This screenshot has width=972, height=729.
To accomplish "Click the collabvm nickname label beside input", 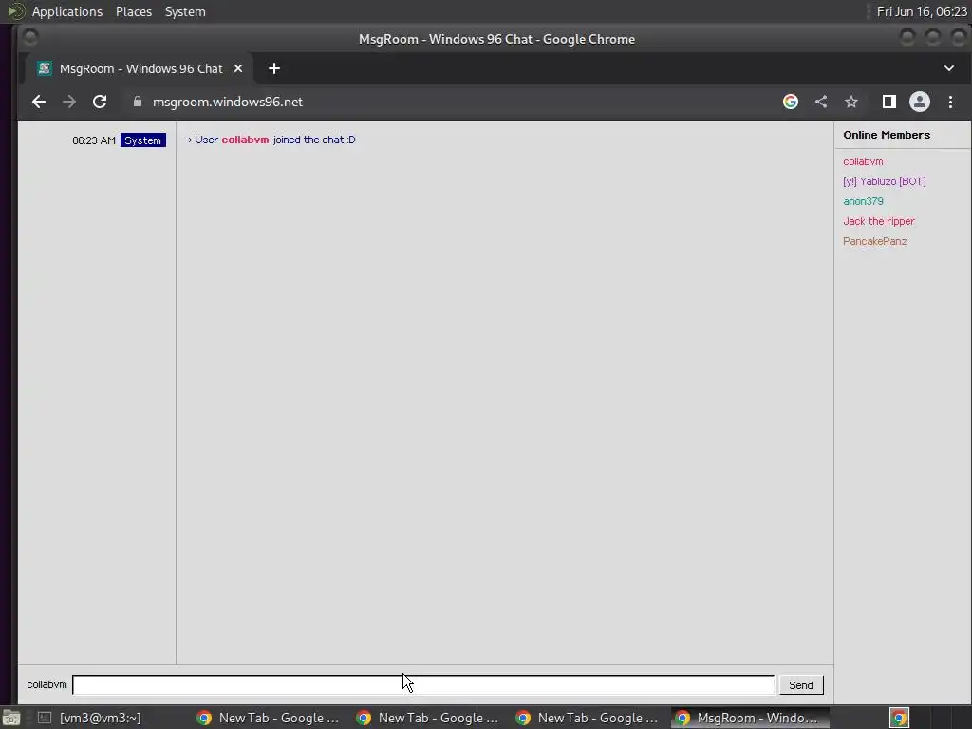I will (47, 684).
